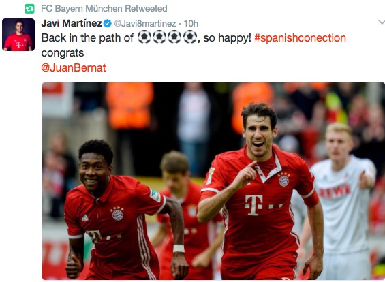Click the green retweet icon
Viewport: 385px width, 282px height.
[29, 9]
